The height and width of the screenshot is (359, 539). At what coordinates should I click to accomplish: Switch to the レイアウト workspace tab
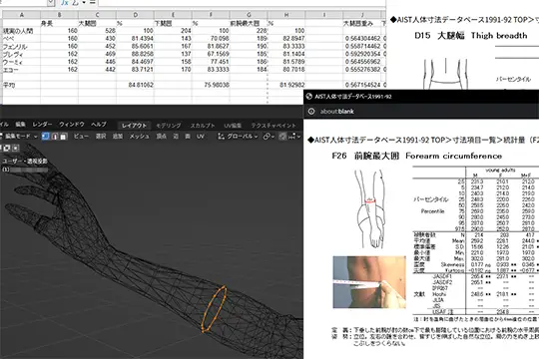(x=134, y=126)
